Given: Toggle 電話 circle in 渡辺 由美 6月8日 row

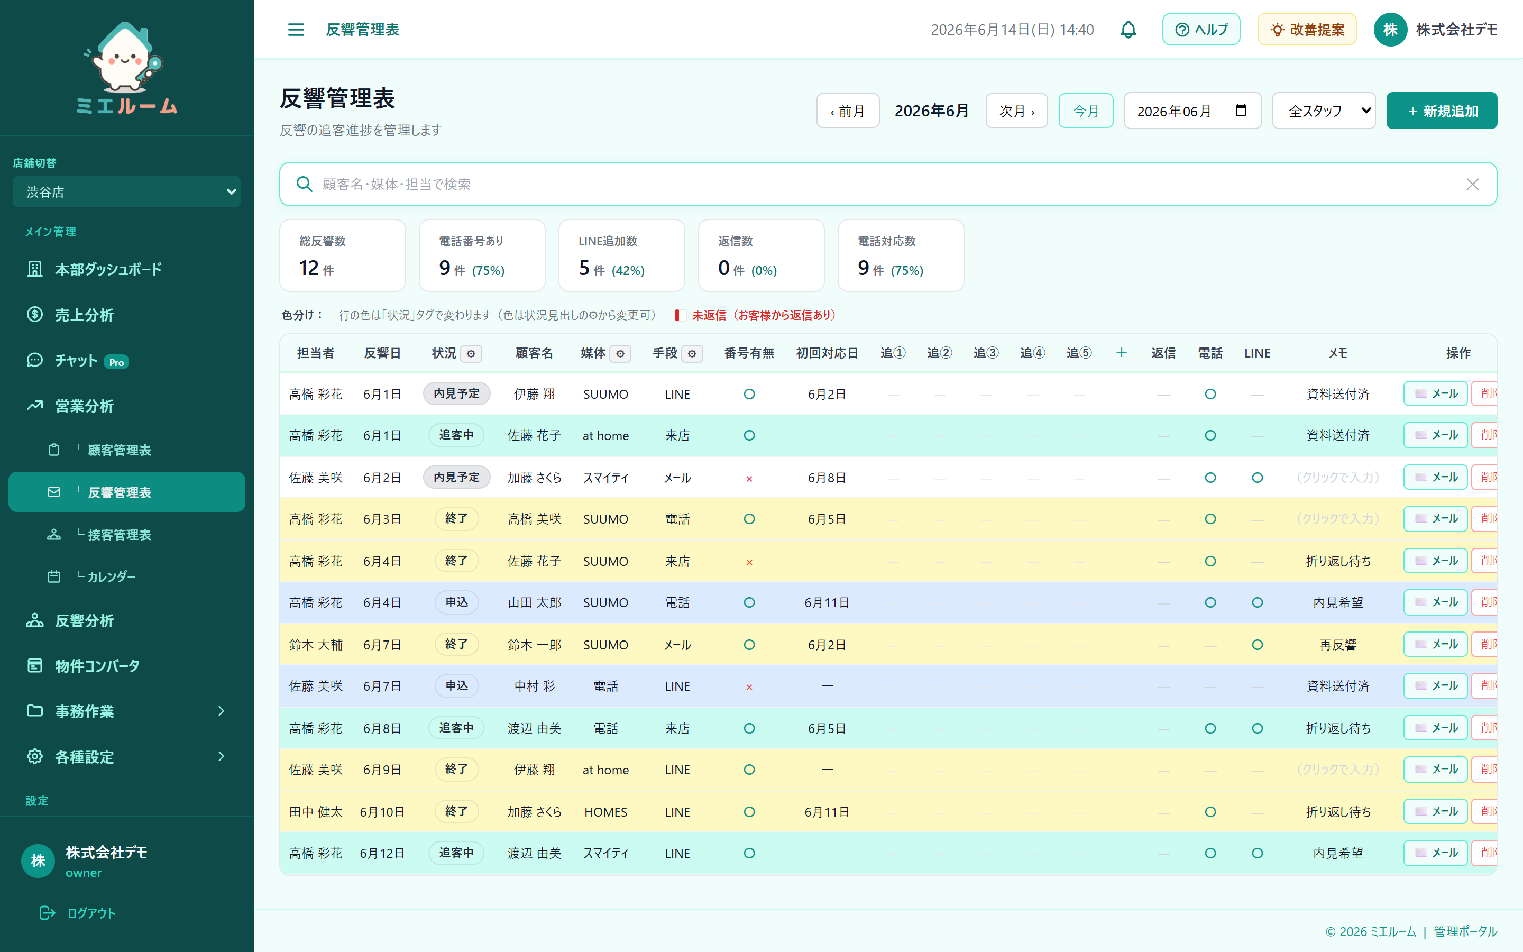Looking at the screenshot, I should [x=1209, y=728].
